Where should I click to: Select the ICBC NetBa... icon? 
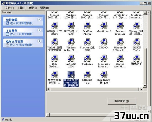click(x=55, y=58)
